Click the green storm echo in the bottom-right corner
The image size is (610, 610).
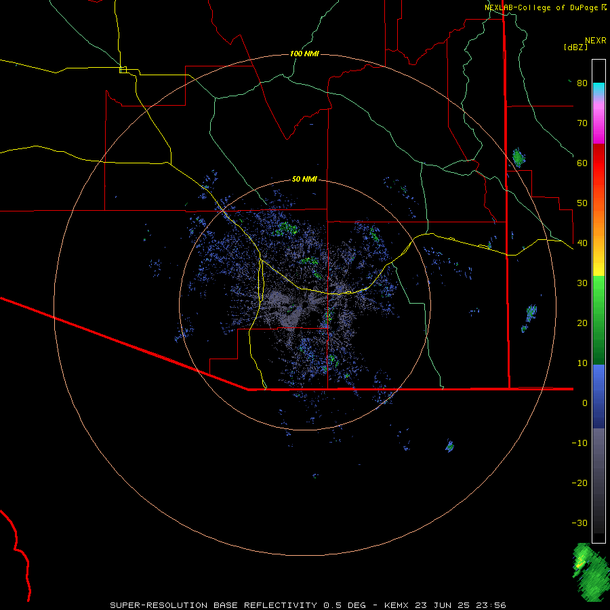(591, 572)
